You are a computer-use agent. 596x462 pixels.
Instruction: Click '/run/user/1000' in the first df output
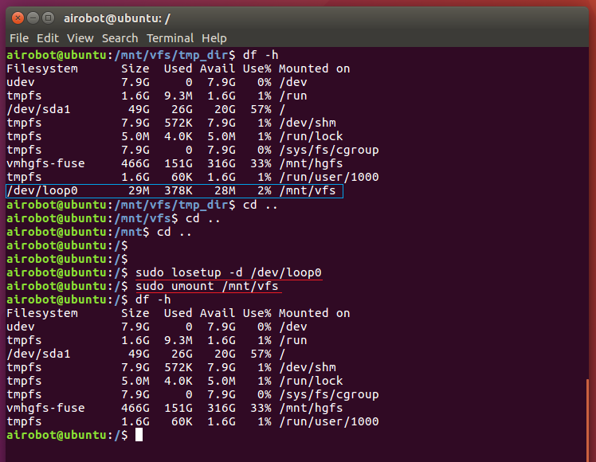(x=329, y=177)
